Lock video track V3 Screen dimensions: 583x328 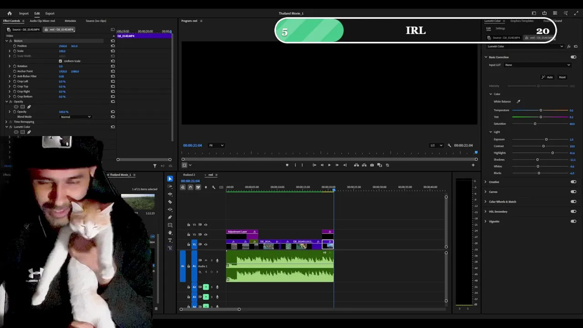click(189, 225)
